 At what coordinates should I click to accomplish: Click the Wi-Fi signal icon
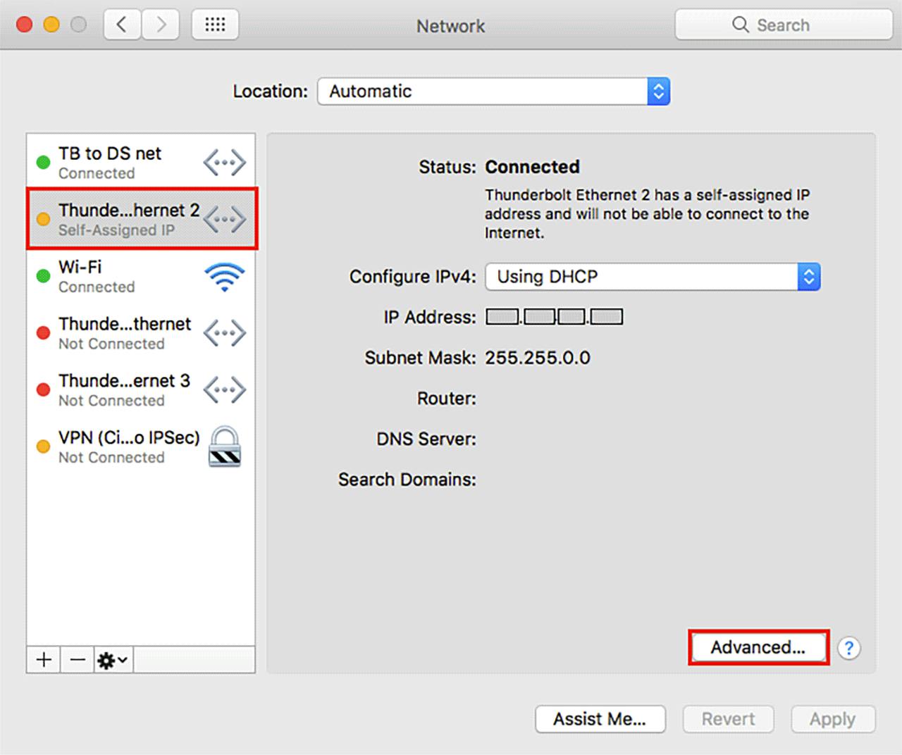[224, 277]
